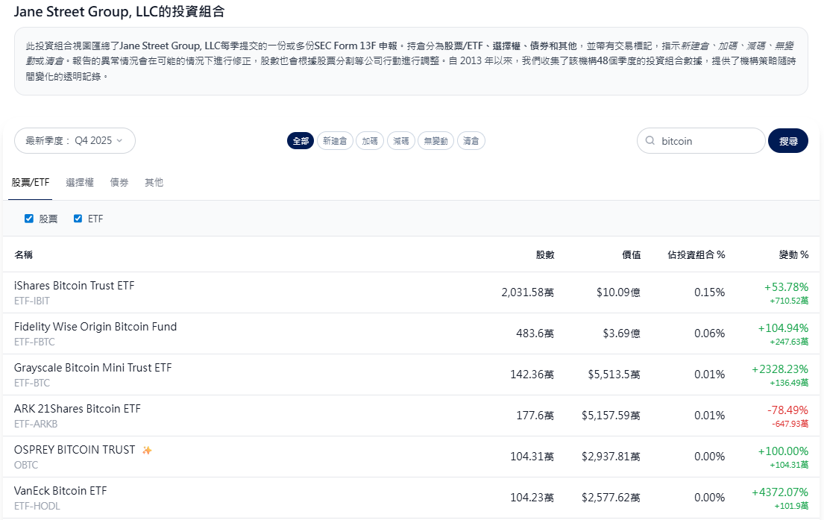
Task: Toggle the 股票 checkbox
Action: tap(29, 219)
